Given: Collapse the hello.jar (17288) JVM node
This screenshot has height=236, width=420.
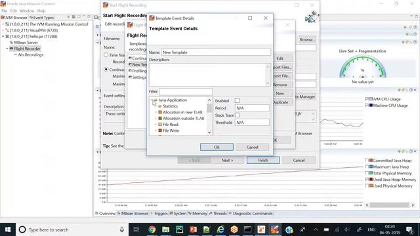Looking at the screenshot, I should (x=3, y=37).
